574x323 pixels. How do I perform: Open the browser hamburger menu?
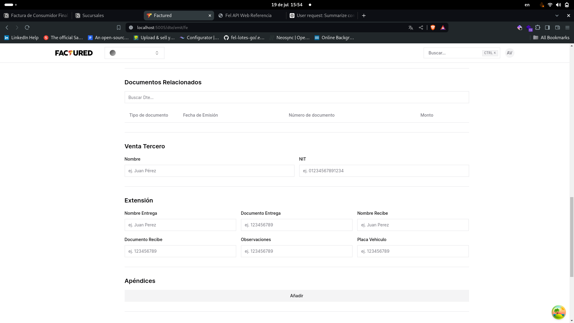567,28
